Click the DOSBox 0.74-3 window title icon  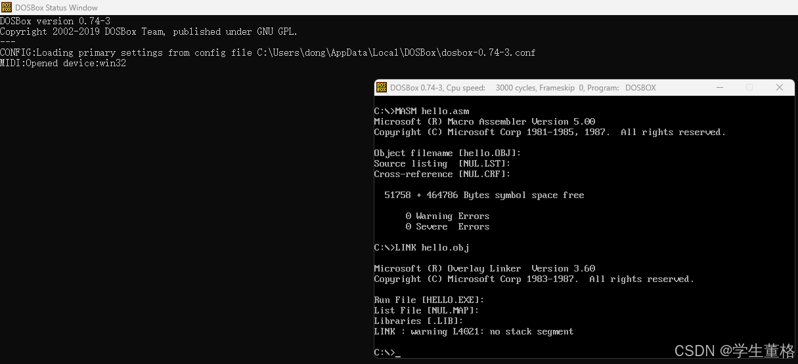381,87
